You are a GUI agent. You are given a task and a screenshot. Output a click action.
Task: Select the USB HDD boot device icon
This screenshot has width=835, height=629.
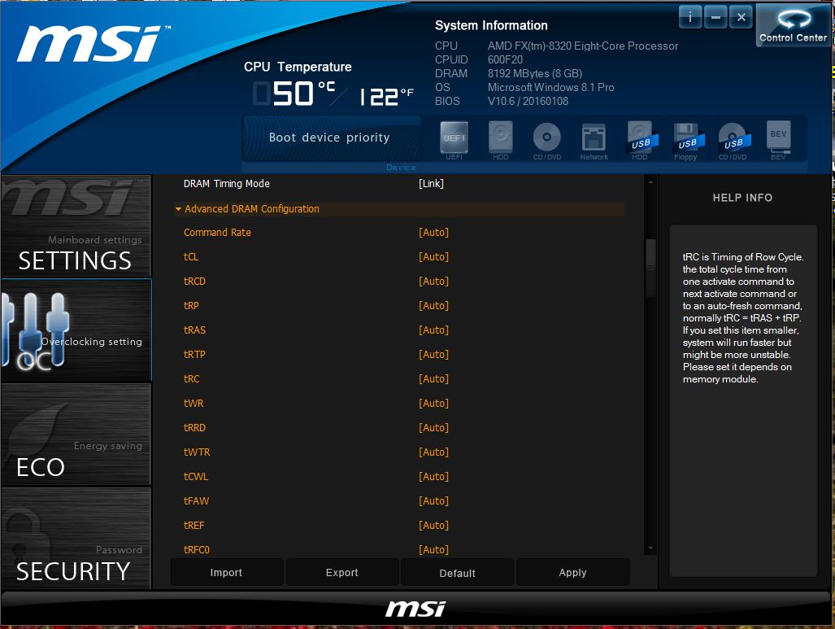pos(641,138)
